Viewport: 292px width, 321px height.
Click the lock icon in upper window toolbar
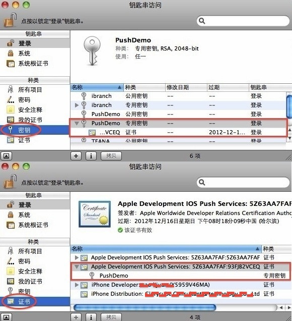(10, 20)
